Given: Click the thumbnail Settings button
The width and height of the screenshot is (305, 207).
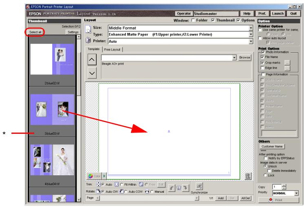Looking at the screenshot, I should click(73, 32).
